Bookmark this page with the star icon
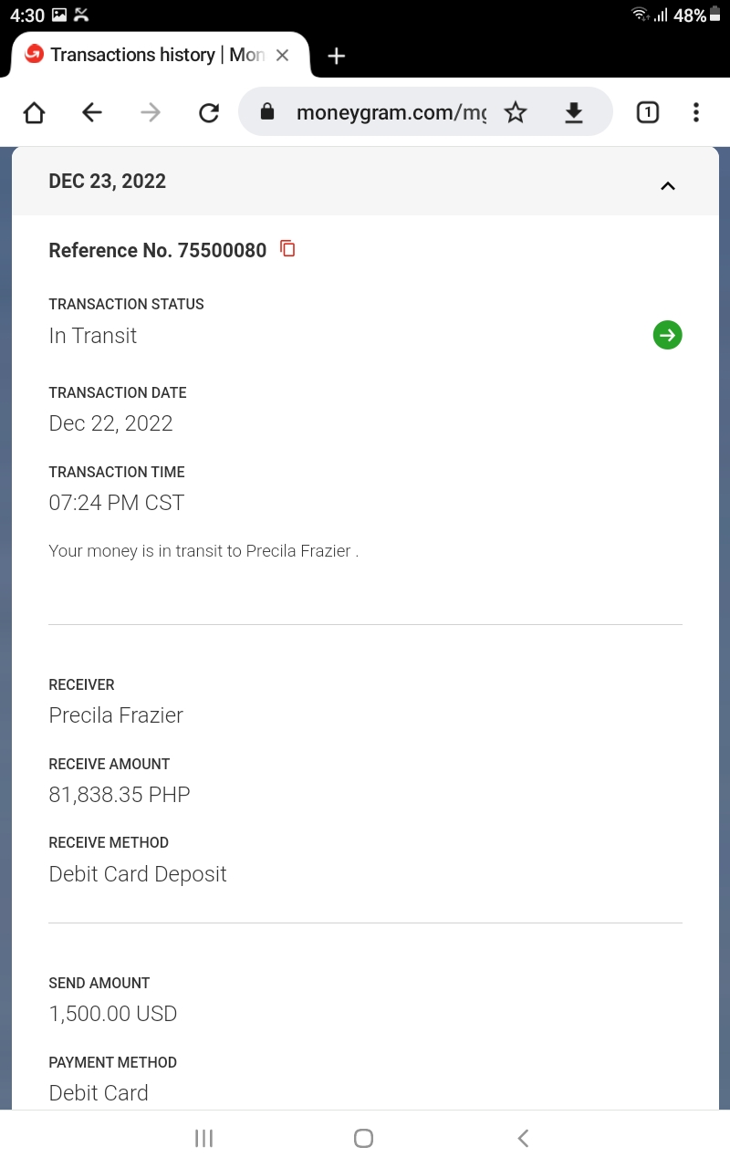The height and width of the screenshot is (1168, 730). [516, 112]
